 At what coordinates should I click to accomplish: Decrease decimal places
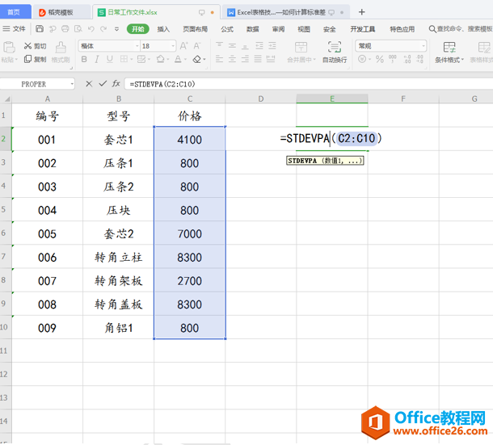(419, 59)
